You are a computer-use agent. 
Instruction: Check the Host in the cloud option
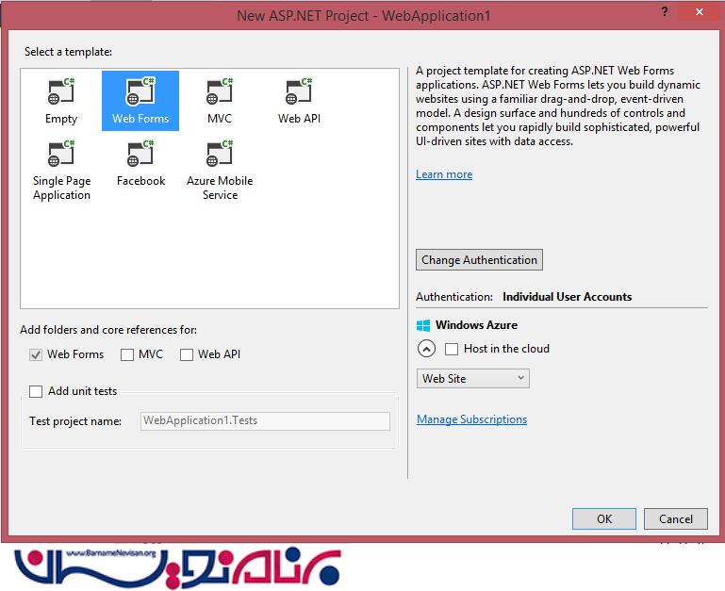pos(452,349)
